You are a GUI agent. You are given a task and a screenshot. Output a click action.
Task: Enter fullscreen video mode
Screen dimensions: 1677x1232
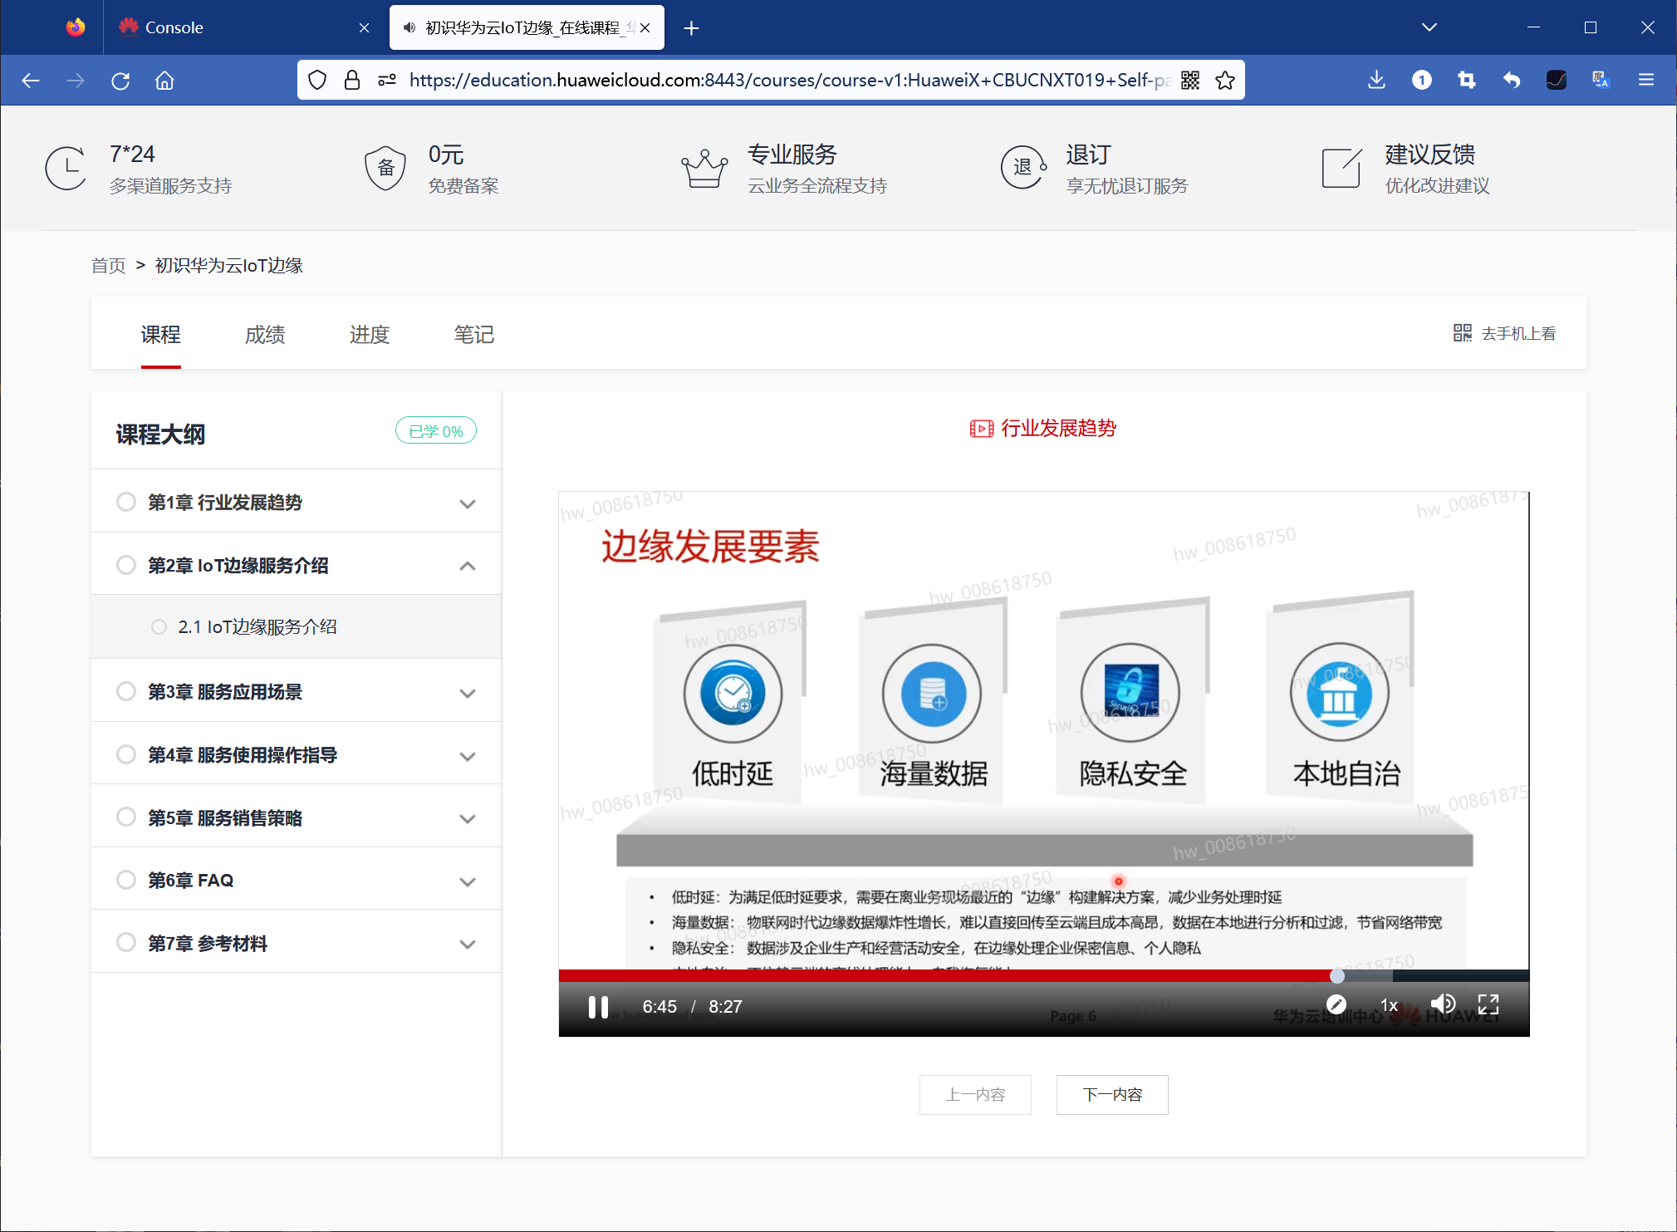click(x=1489, y=1005)
